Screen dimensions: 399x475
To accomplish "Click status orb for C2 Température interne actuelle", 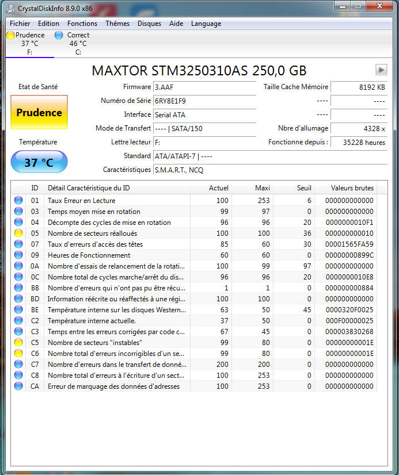I will pos(18,320).
